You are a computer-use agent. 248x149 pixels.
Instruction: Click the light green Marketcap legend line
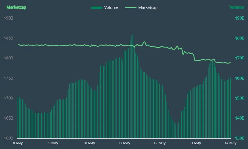(131, 7)
